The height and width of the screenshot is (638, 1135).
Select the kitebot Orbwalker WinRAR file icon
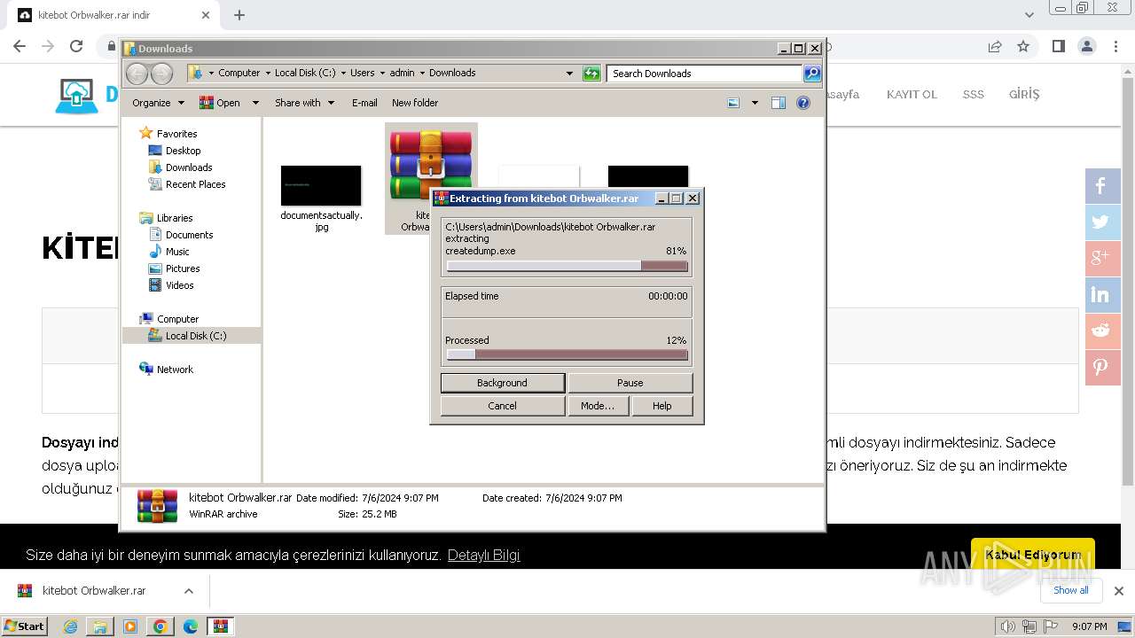click(x=431, y=165)
